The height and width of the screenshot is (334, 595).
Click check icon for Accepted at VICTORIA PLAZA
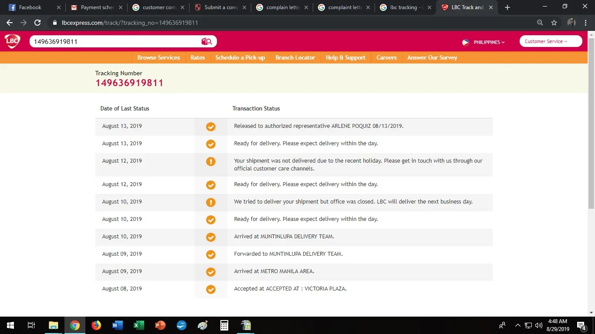point(211,289)
